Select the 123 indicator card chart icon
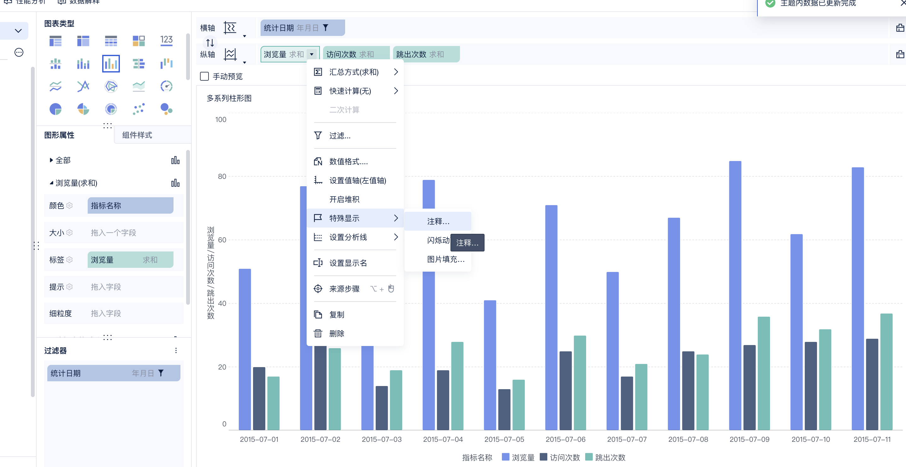 (166, 41)
